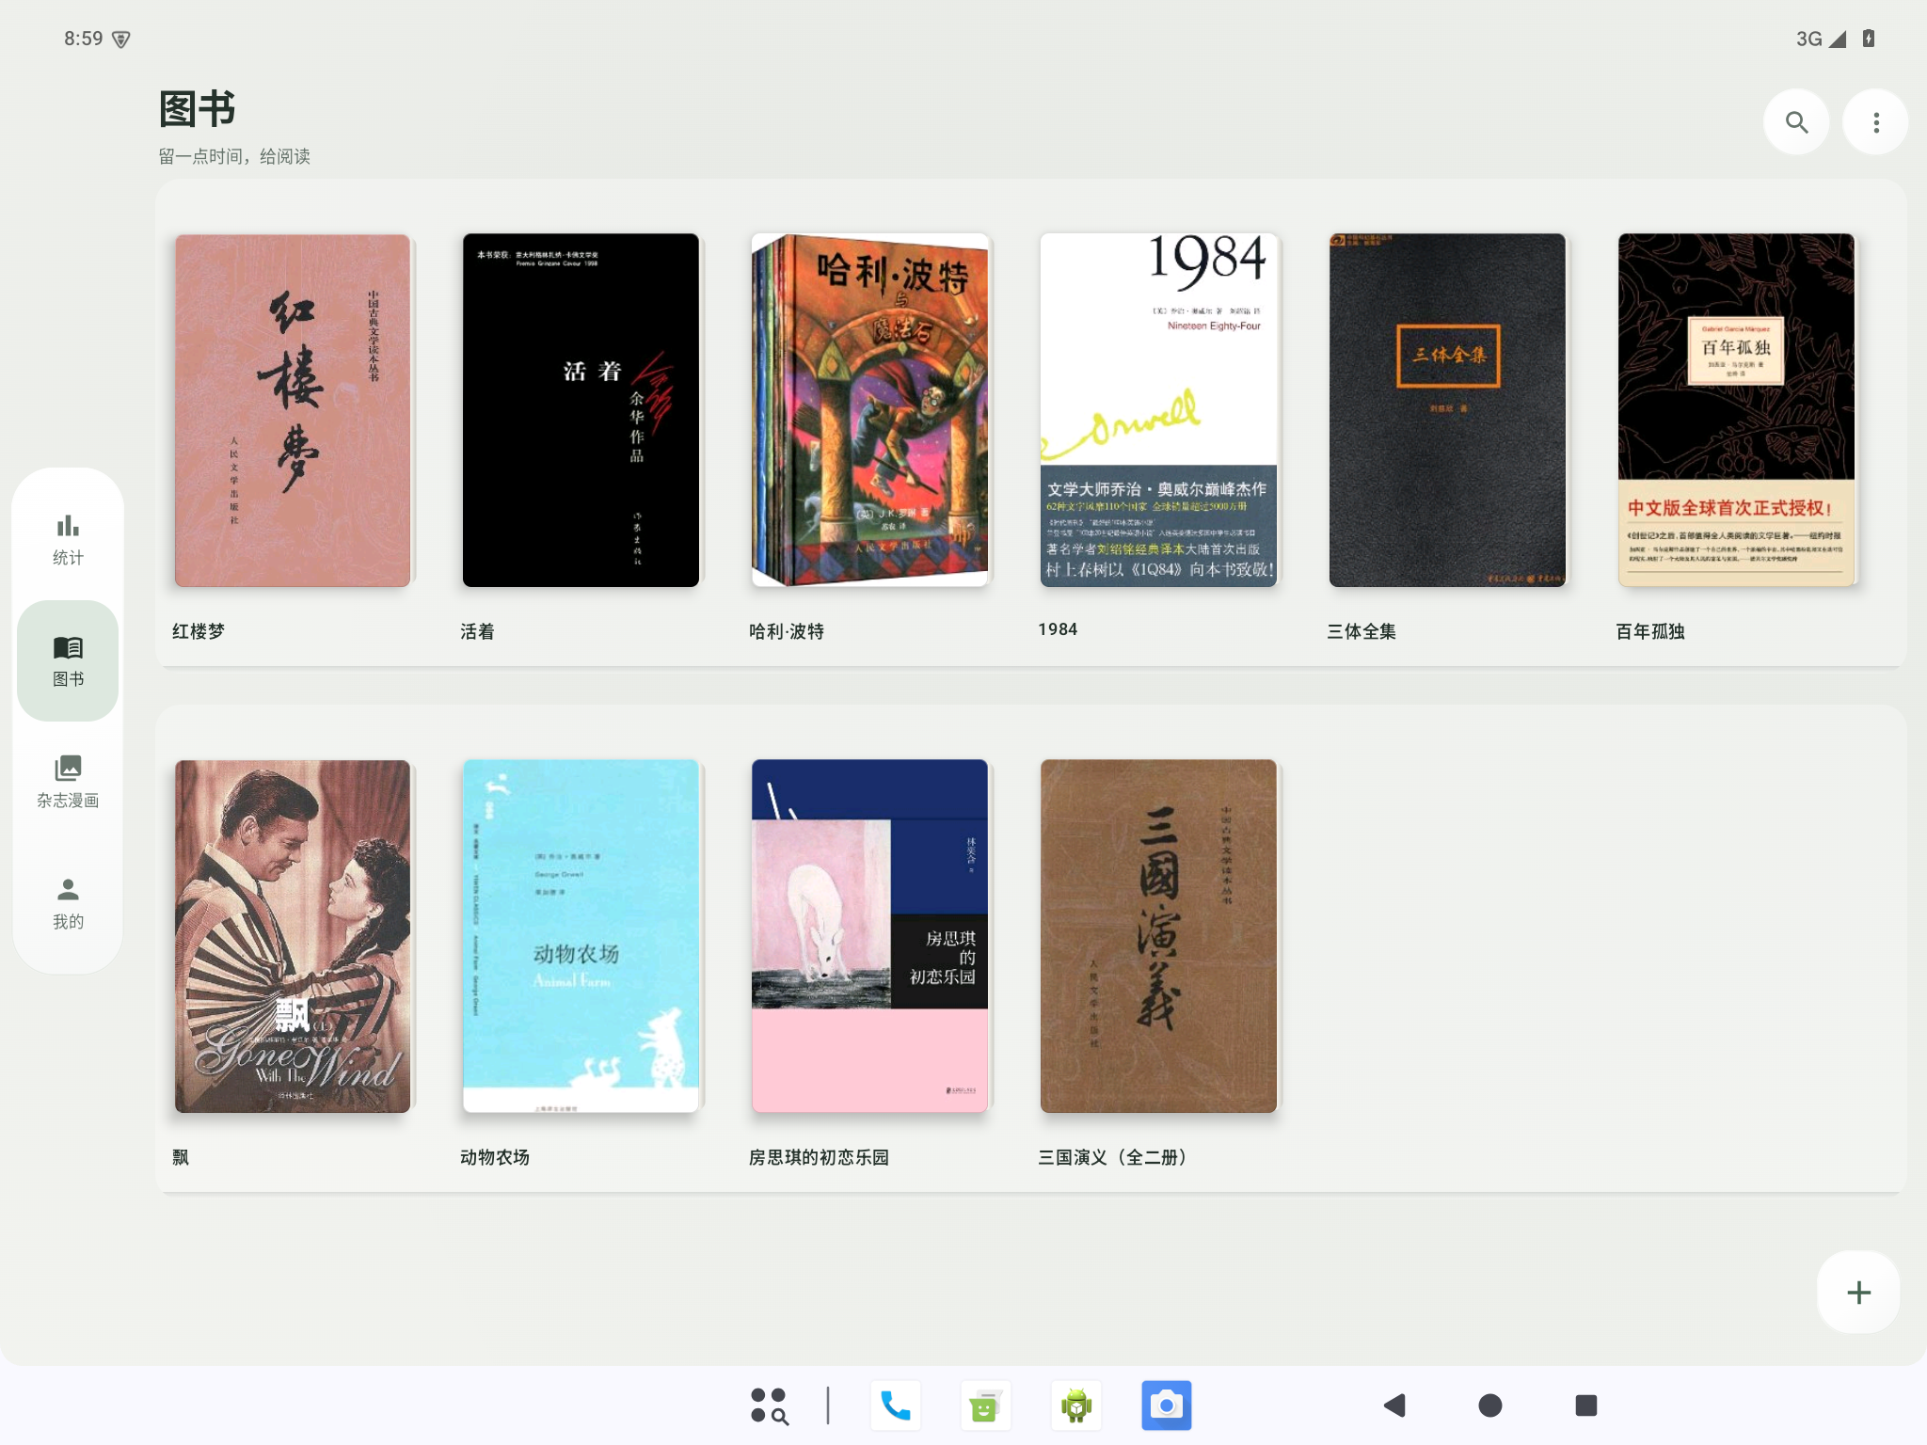Select the 图书 books tab
Image resolution: width=1927 pixels, height=1445 pixels.
coord(68,660)
